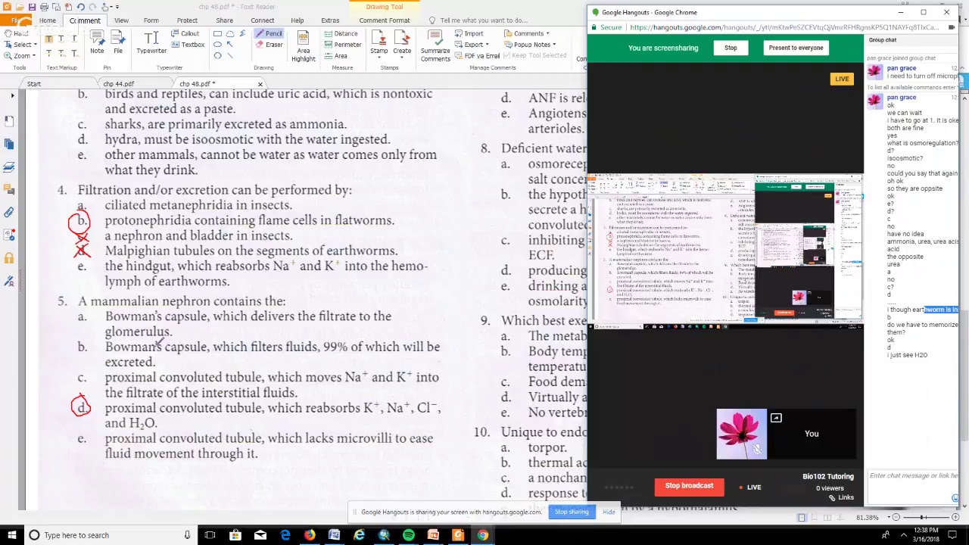The width and height of the screenshot is (969, 545).
Task: Select the Callout tool
Action: (185, 33)
